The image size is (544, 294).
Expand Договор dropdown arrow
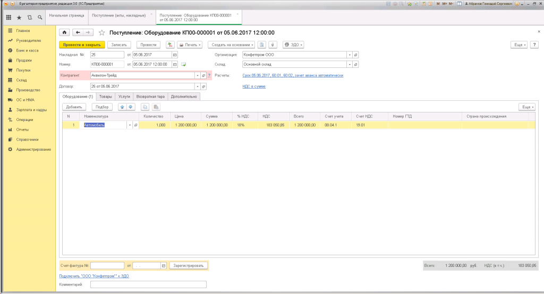tap(198, 87)
